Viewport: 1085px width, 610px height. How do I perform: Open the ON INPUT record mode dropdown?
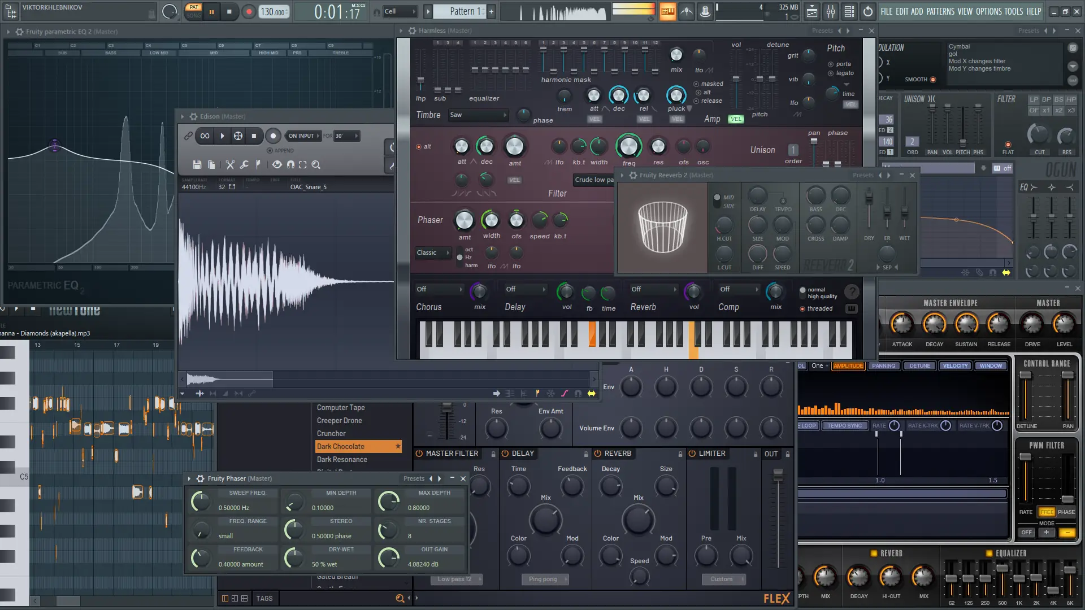pos(304,136)
